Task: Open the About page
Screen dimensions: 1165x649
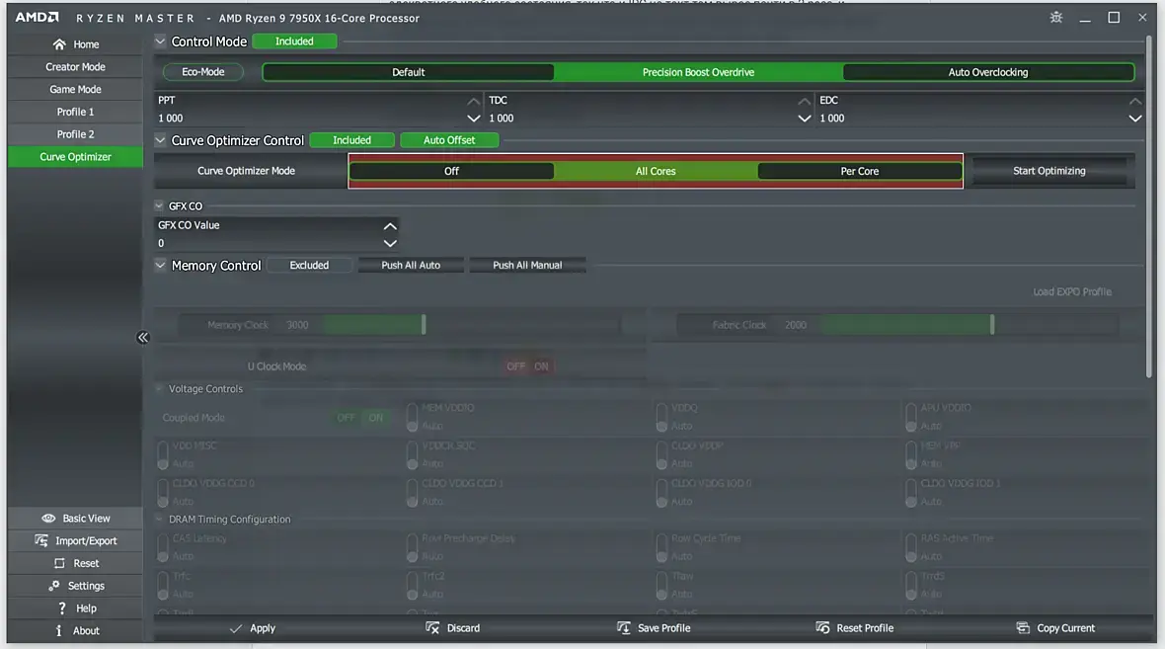Action: pyautogui.click(x=75, y=630)
